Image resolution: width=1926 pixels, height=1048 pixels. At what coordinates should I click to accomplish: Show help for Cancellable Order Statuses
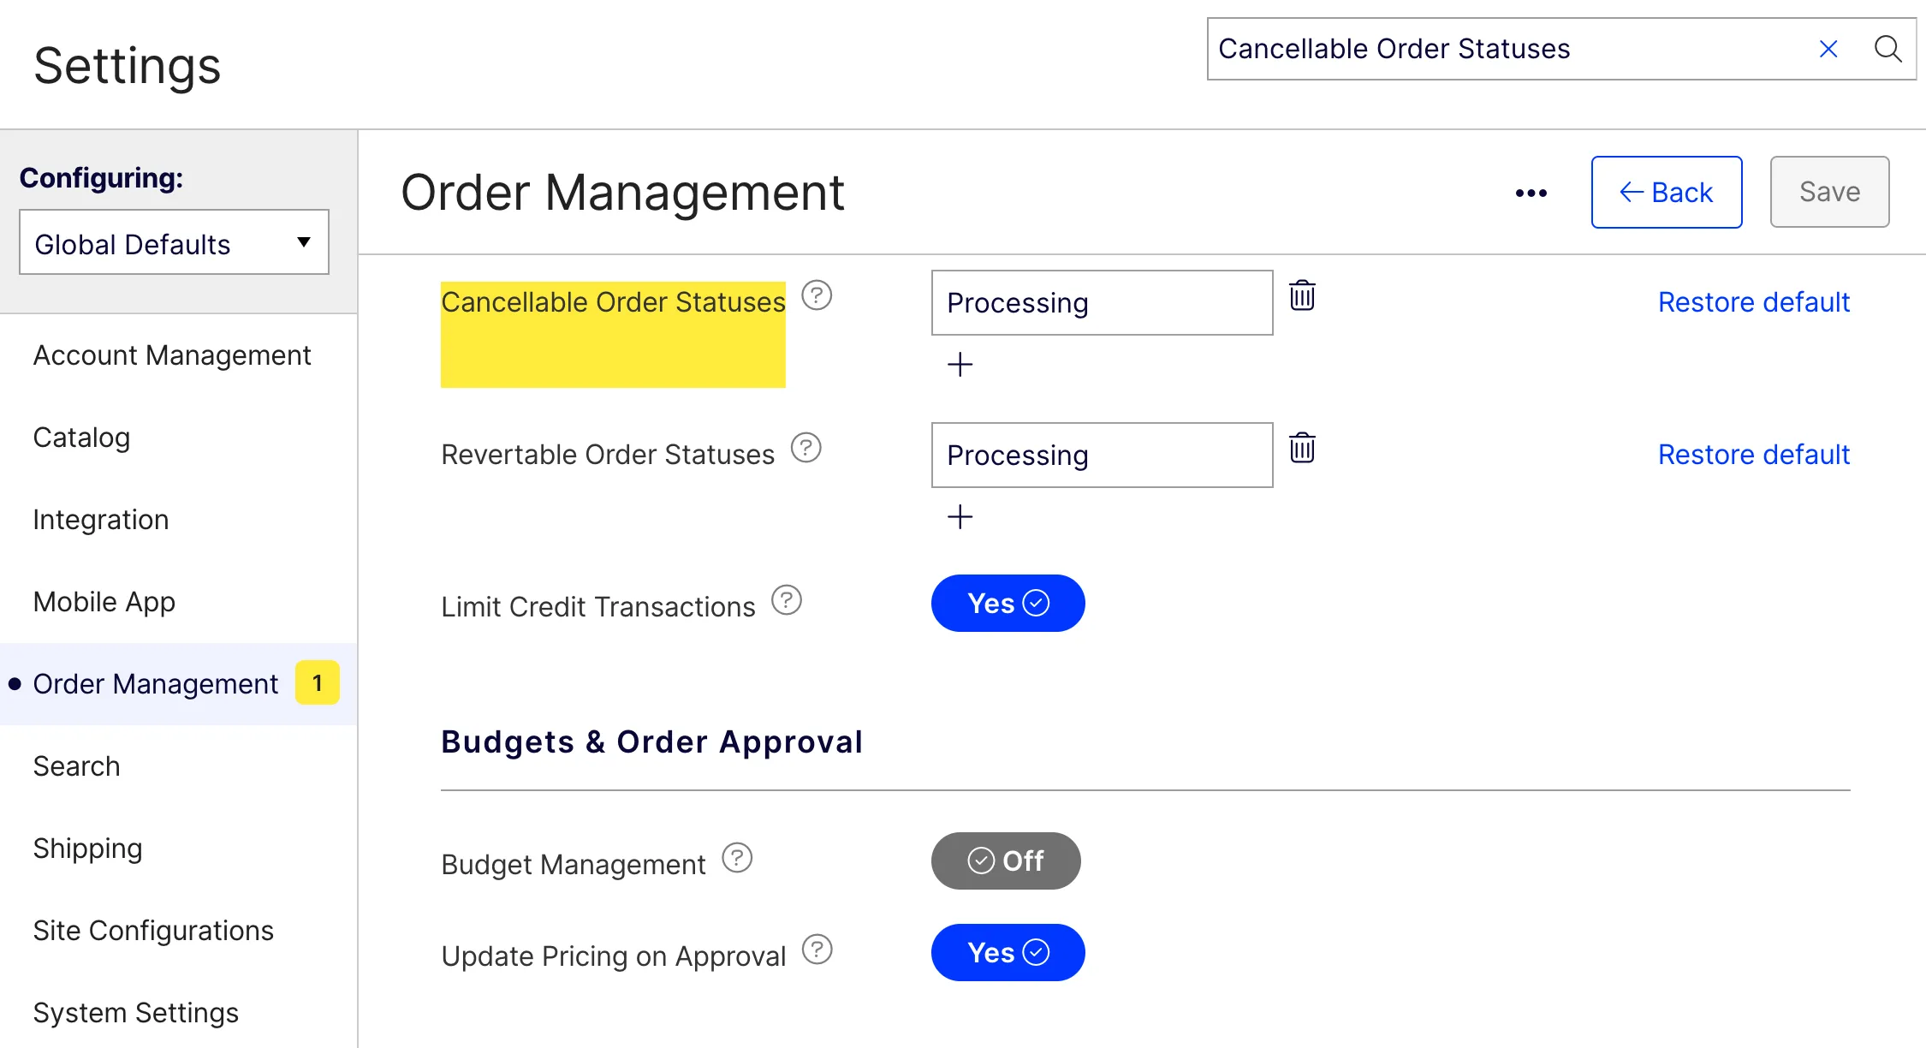click(x=817, y=295)
